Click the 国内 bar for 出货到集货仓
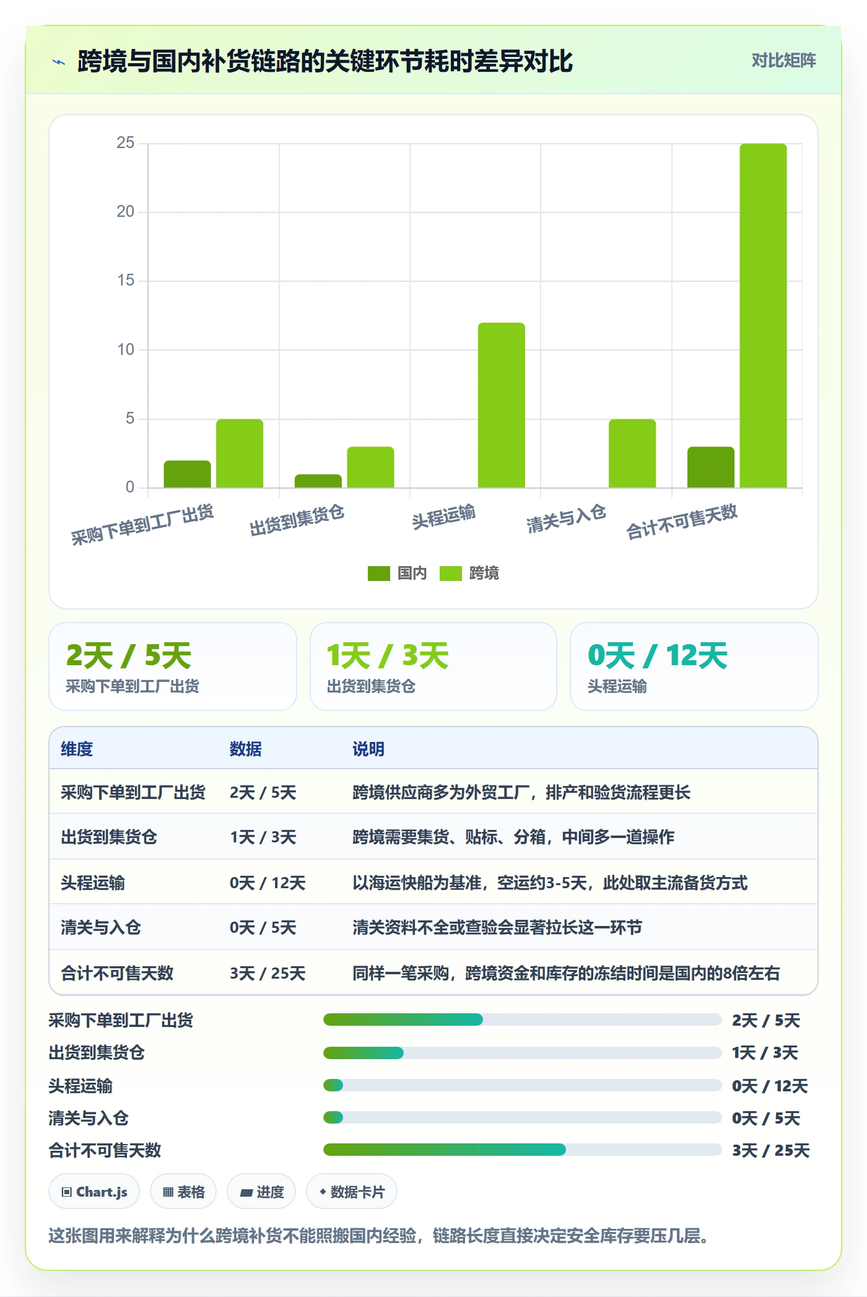The image size is (867, 1297). pos(318,481)
